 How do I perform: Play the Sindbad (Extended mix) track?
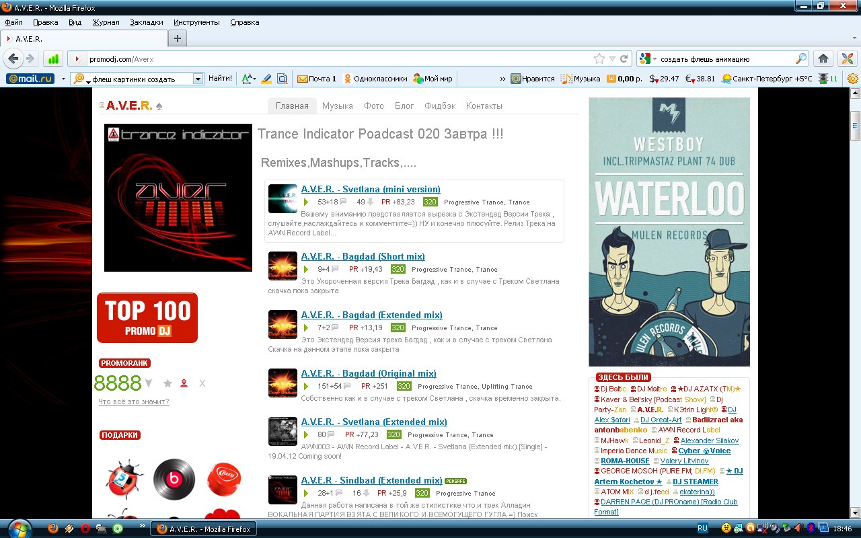(x=305, y=493)
